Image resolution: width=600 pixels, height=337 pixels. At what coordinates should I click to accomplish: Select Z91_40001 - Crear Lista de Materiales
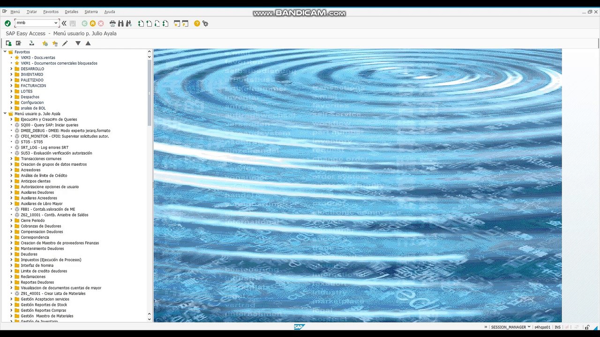point(53,293)
